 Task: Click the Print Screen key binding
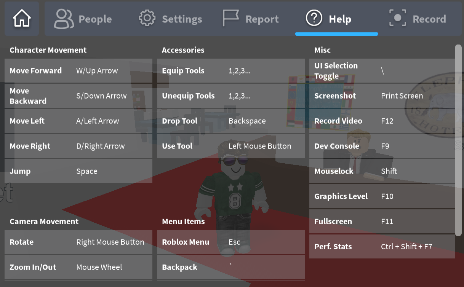coord(402,96)
